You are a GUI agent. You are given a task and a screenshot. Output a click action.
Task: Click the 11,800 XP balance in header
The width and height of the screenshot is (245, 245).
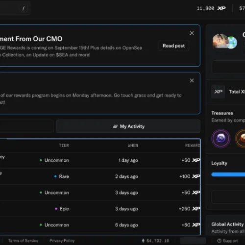click(x=211, y=8)
